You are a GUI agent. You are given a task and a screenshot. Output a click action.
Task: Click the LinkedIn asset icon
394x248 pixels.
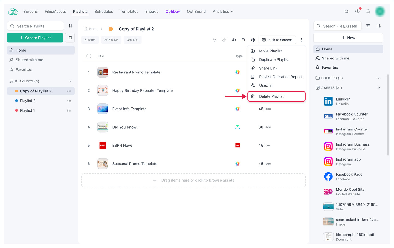328,101
